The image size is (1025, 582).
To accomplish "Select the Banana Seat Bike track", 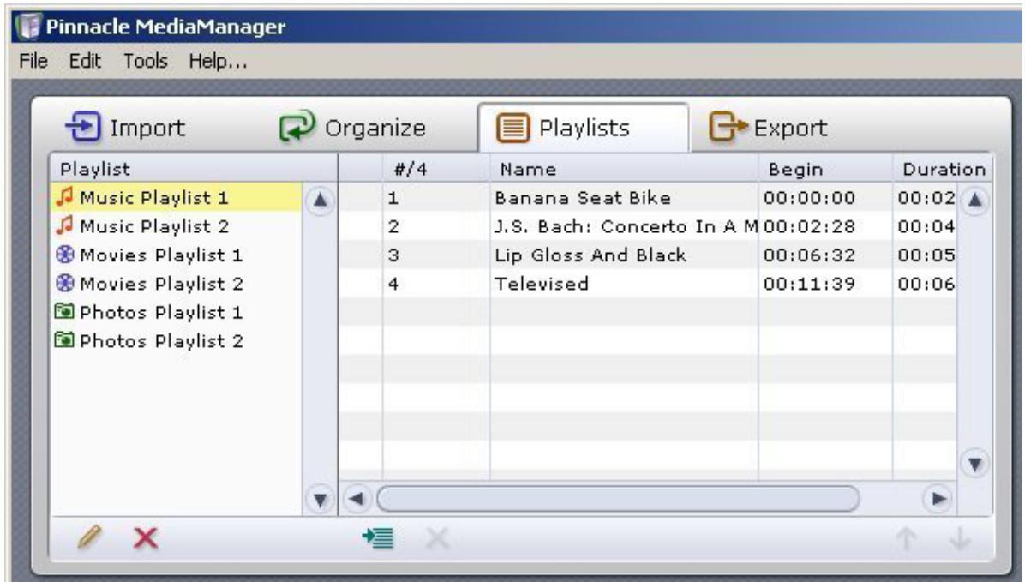I will (x=647, y=197).
